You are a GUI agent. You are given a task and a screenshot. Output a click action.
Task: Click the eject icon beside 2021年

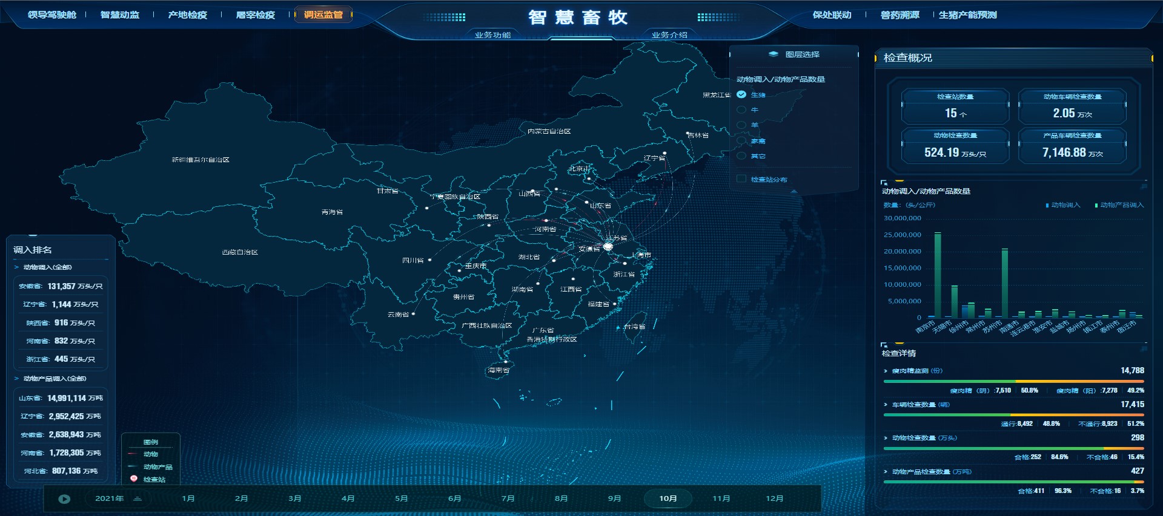(138, 498)
